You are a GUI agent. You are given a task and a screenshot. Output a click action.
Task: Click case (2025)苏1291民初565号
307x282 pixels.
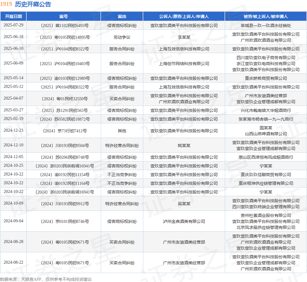coord(65,110)
